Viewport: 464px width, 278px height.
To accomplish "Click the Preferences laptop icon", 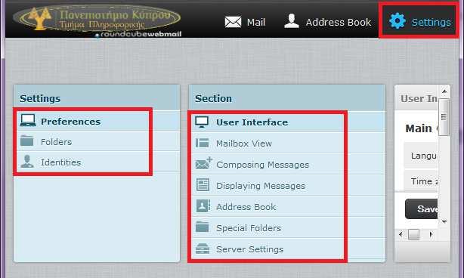I will coord(28,120).
